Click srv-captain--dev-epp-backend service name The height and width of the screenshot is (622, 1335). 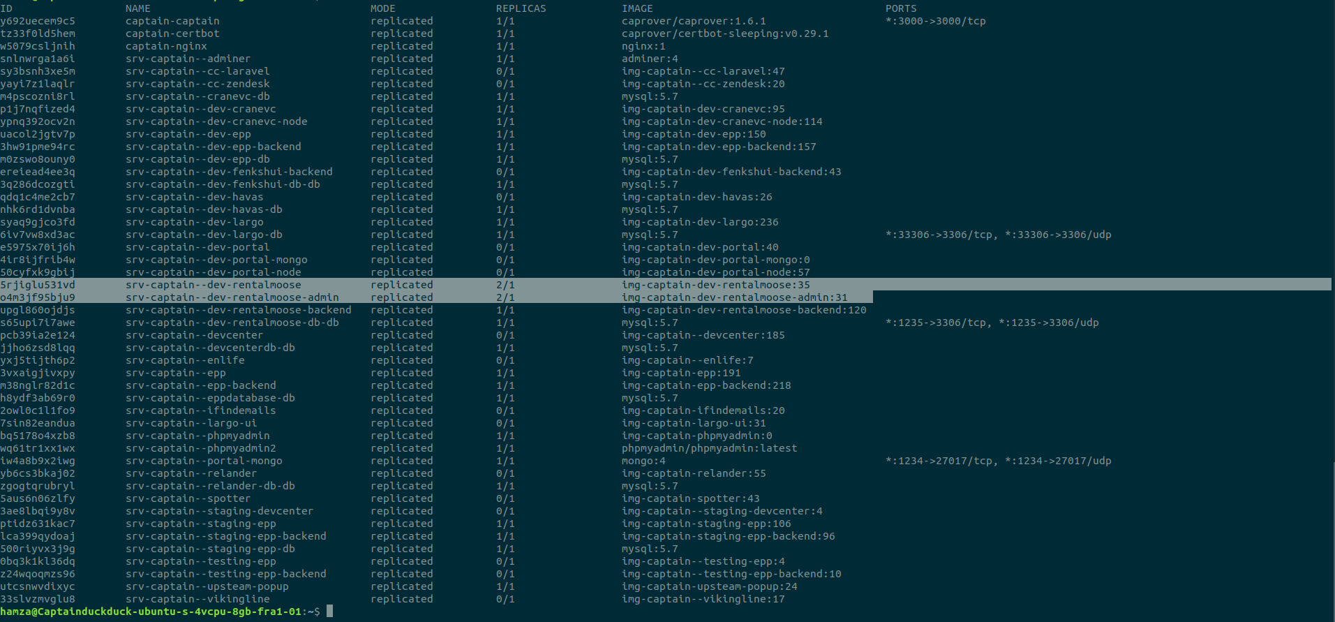(x=214, y=147)
